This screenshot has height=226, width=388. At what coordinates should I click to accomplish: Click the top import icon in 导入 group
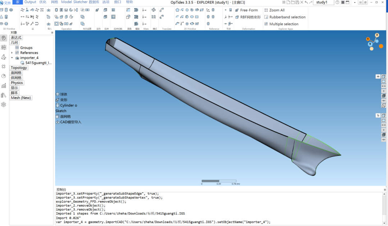[49, 10]
